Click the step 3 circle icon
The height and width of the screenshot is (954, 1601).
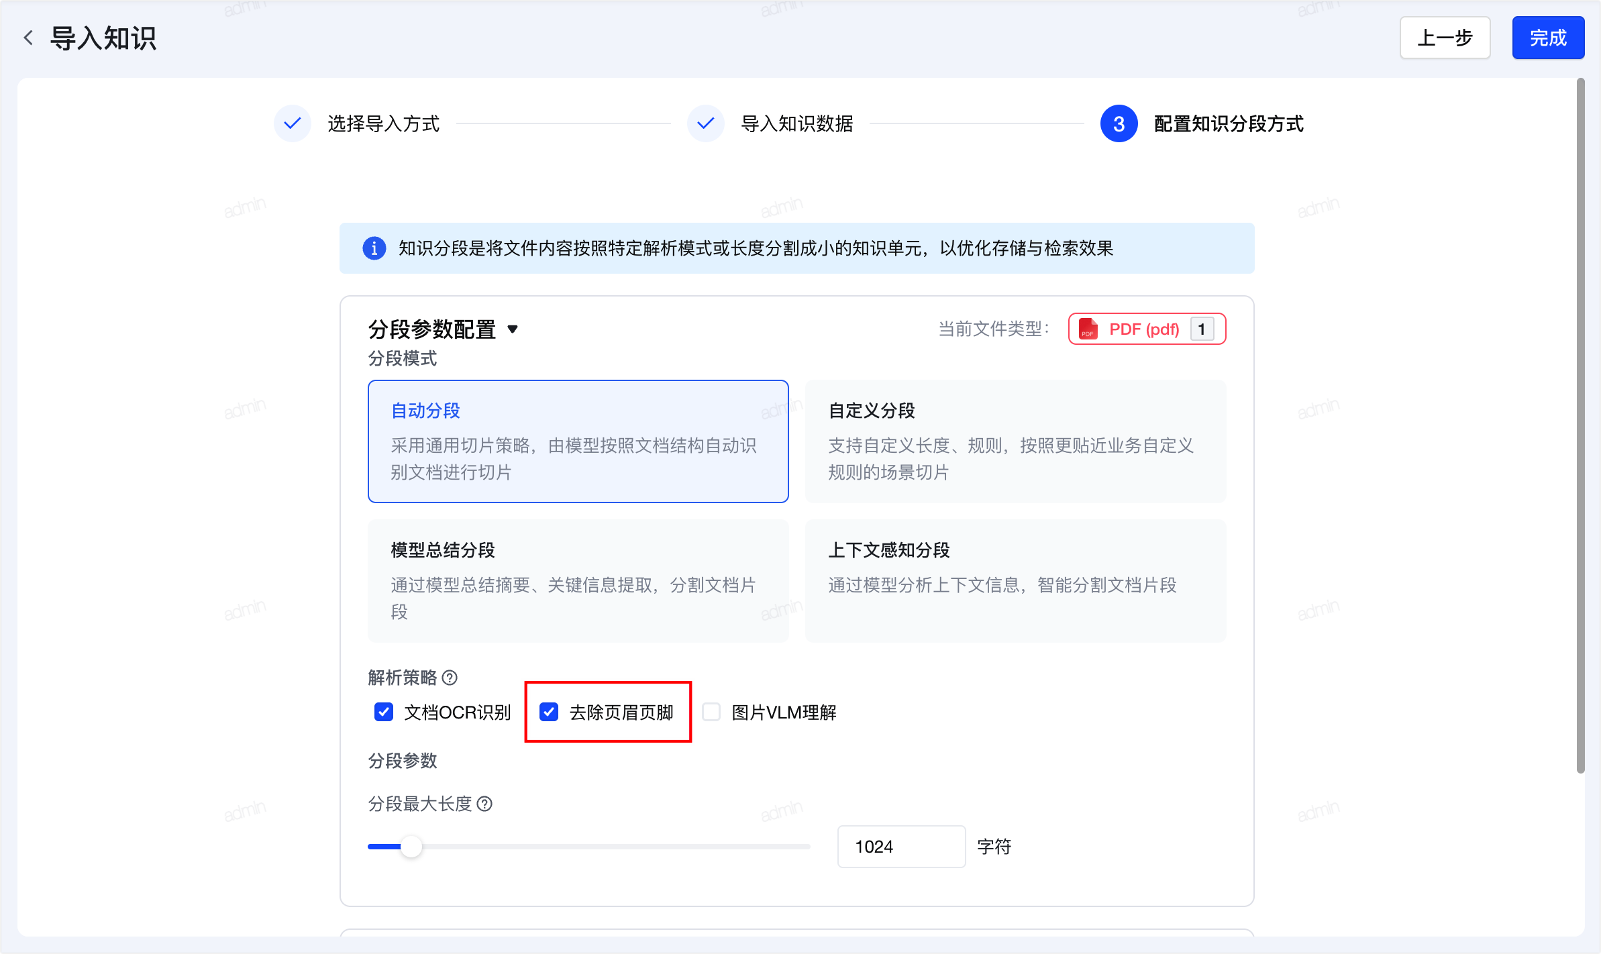click(1119, 123)
